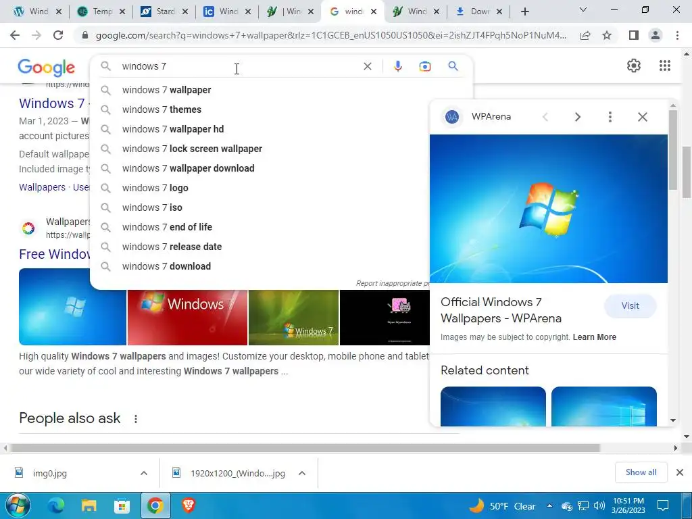Click the address bar URL
692x519 pixels.
[x=331, y=35]
